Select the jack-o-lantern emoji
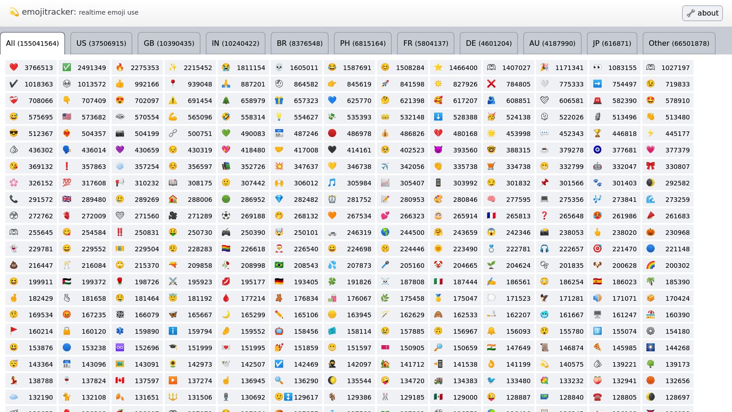732x412 pixels. click(650, 232)
